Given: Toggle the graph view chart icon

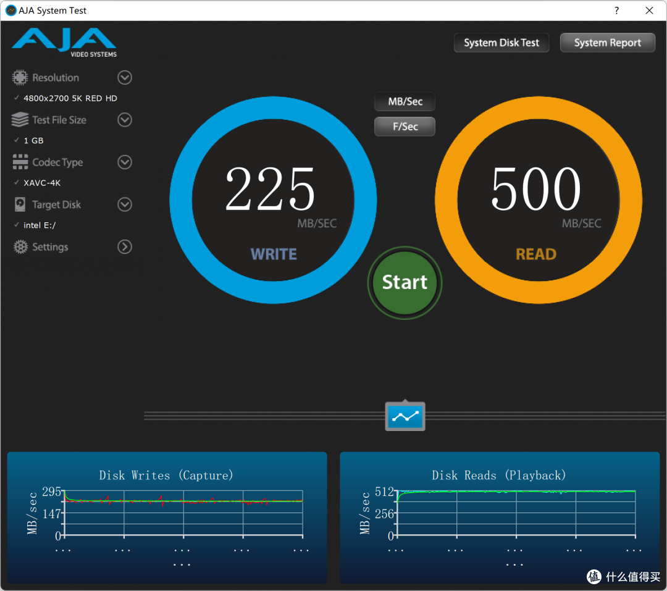Looking at the screenshot, I should (x=405, y=416).
